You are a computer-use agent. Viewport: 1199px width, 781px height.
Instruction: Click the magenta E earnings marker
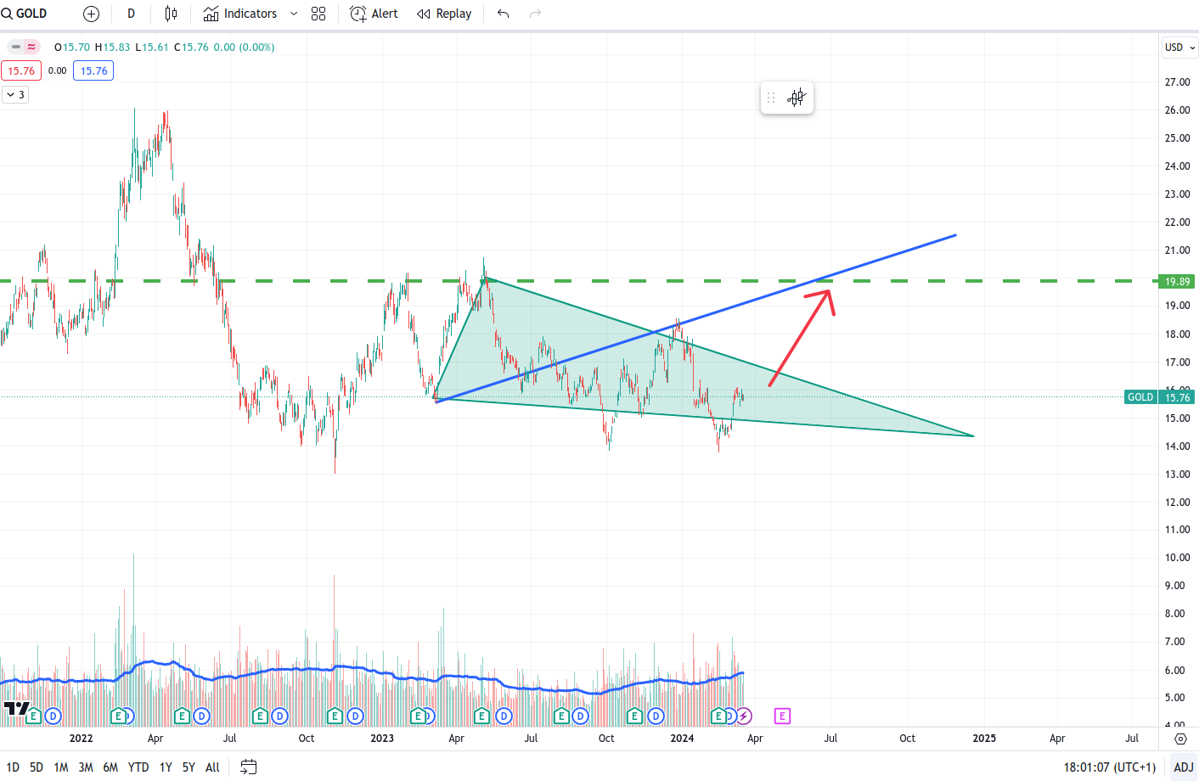click(780, 716)
